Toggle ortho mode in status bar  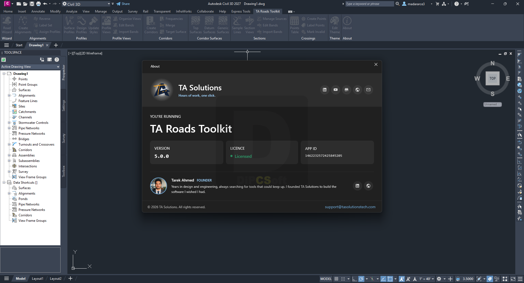pyautogui.click(x=355, y=279)
